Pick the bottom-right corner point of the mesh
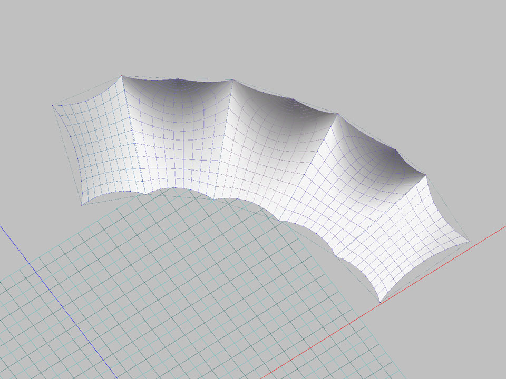The width and height of the screenshot is (506, 379). pyautogui.click(x=380, y=302)
